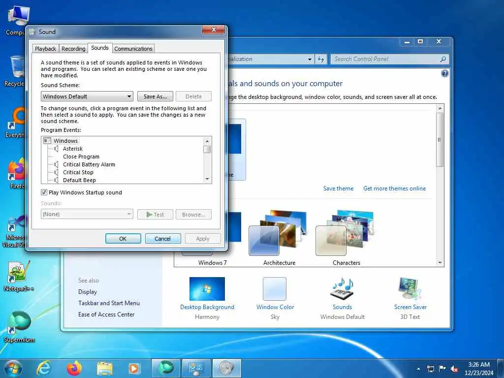Image resolution: width=504 pixels, height=378 pixels.
Task: Switch to the Control Panel taskbar button
Action: coord(196,368)
